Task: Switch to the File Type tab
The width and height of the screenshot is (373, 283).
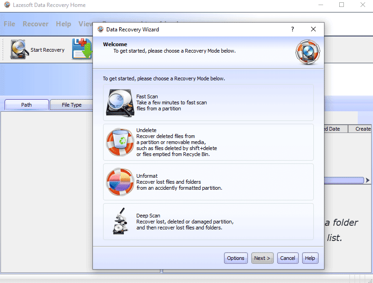Action: pyautogui.click(x=71, y=105)
